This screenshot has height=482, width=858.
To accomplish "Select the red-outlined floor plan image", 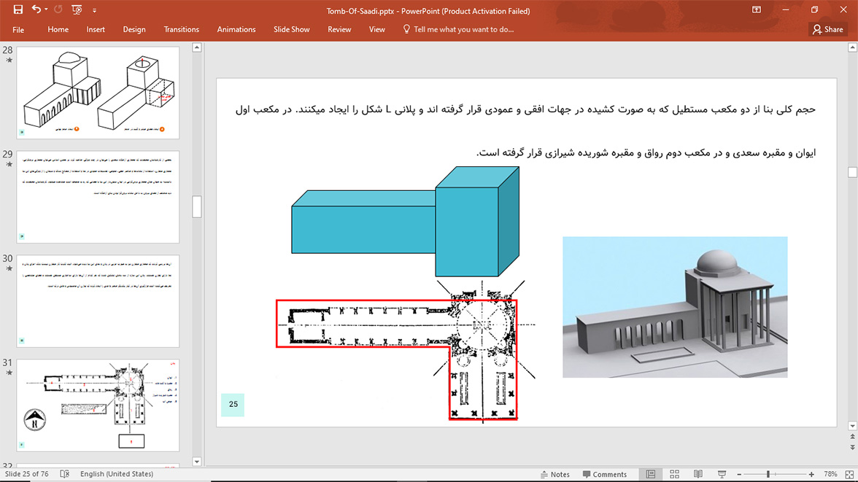I will pyautogui.click(x=406, y=351).
